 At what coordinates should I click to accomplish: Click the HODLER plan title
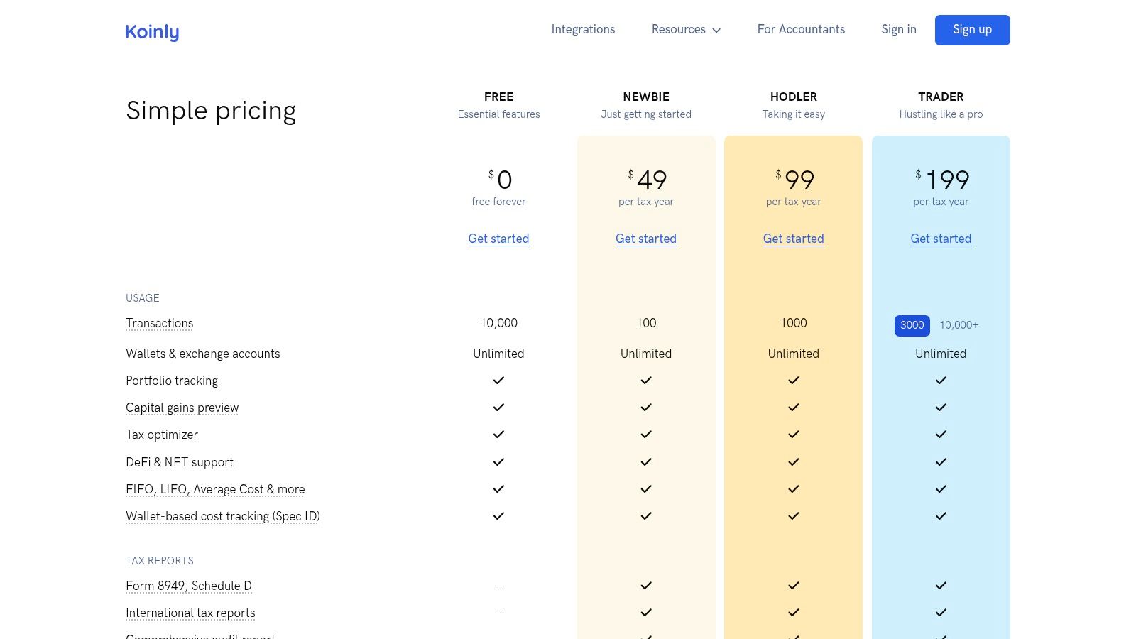(794, 97)
